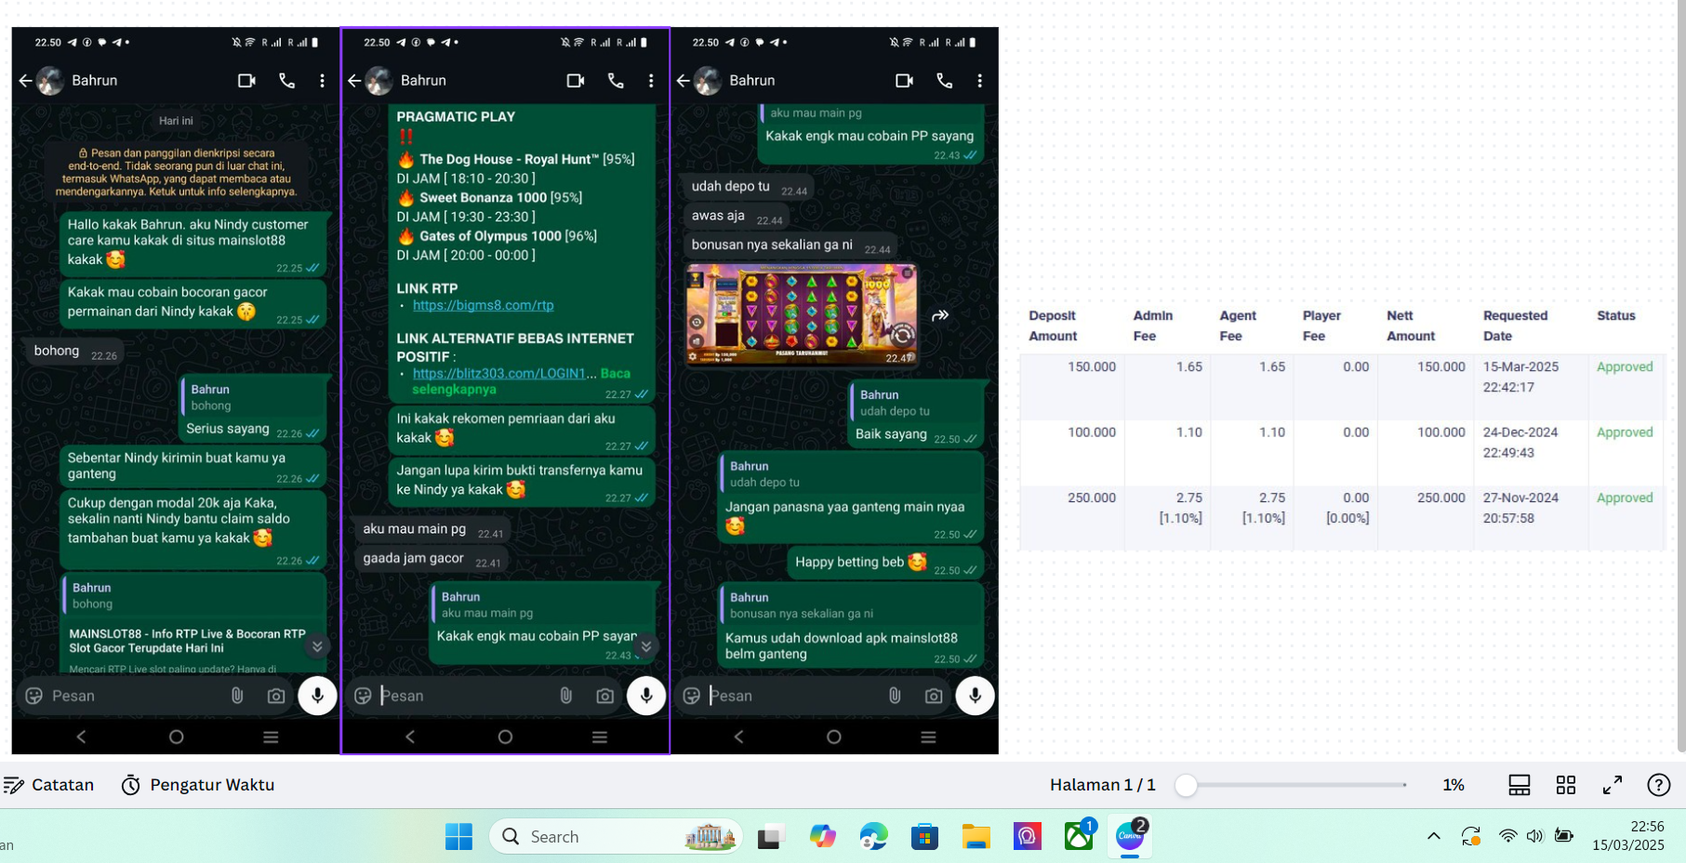Image resolution: width=1686 pixels, height=863 pixels.
Task: Tap Bahrun contact name in left chat screenshot
Action: (95, 81)
